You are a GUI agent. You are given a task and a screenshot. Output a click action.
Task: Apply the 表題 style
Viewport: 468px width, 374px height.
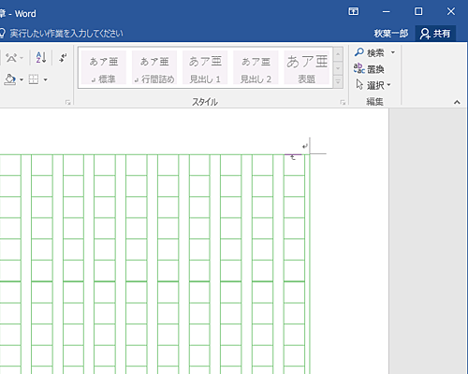coord(306,67)
